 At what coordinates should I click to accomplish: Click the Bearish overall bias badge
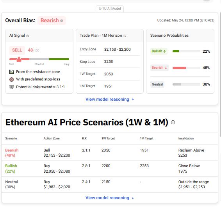52,20
